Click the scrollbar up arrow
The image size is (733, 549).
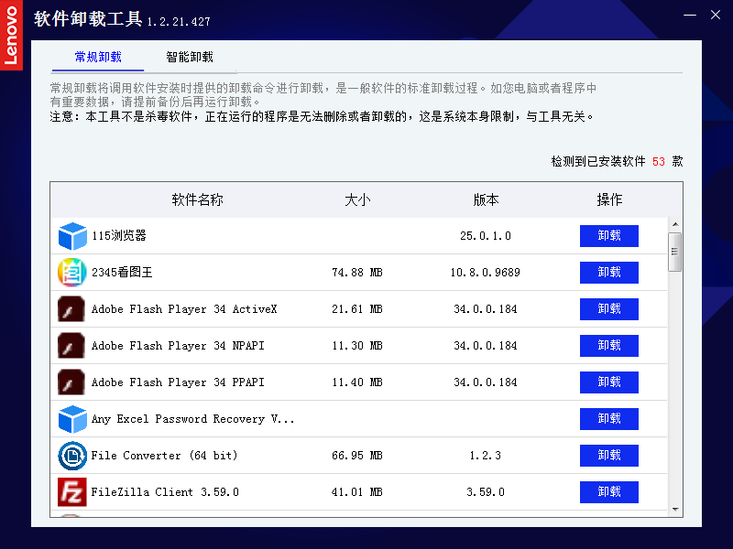(675, 224)
